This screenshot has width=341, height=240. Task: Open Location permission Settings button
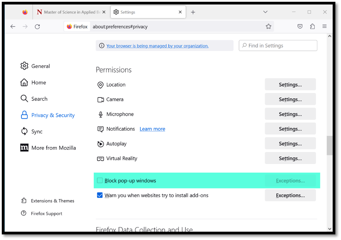[290, 85]
